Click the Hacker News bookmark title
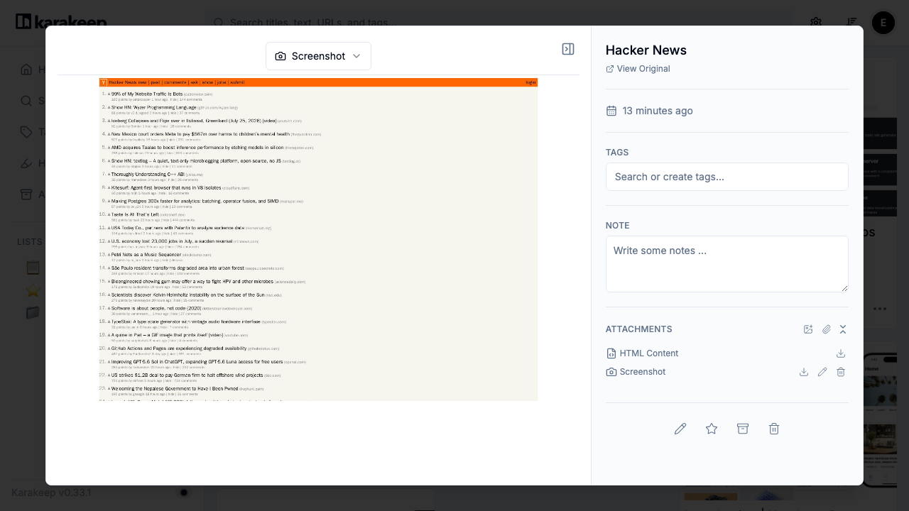Viewport: 909px width, 511px height. [x=646, y=50]
